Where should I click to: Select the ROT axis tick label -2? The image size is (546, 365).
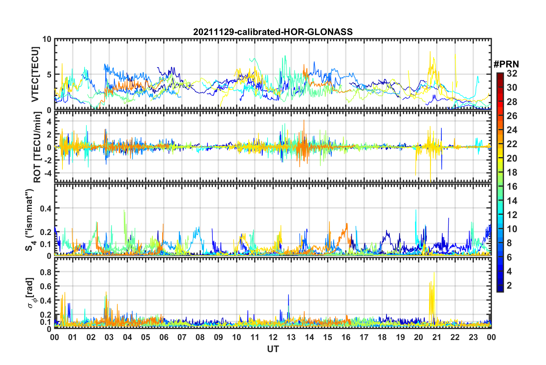[48, 160]
